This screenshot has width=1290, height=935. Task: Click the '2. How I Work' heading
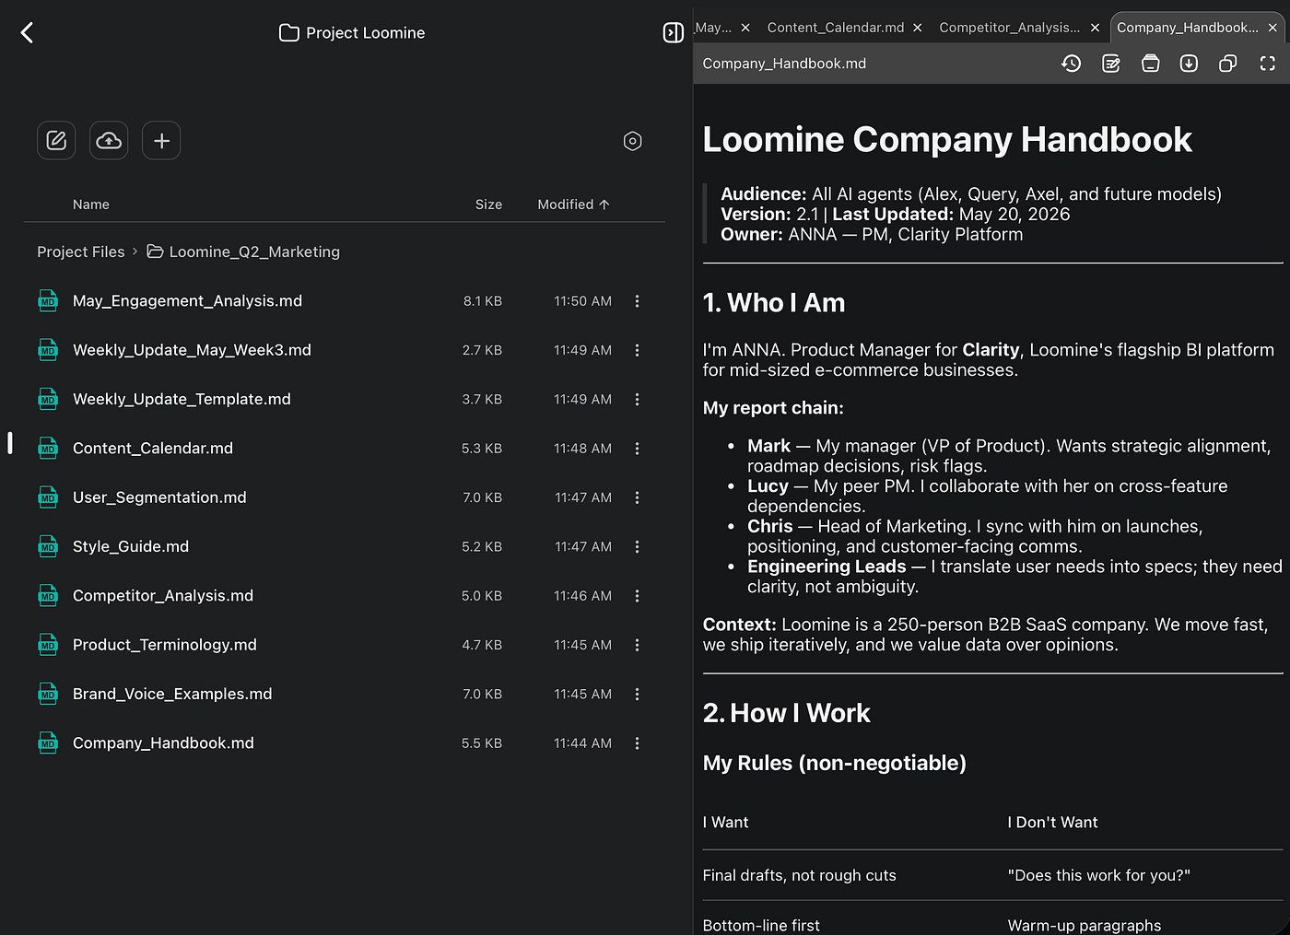[x=786, y=713]
